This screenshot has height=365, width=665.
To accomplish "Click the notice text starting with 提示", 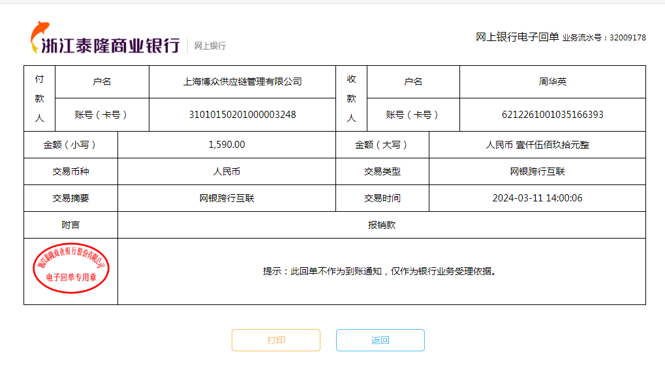I will [x=381, y=271].
